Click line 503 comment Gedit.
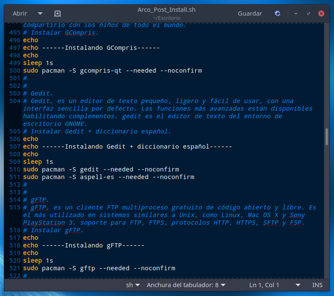Viewport: 334px width, 296px height. (x=38, y=93)
